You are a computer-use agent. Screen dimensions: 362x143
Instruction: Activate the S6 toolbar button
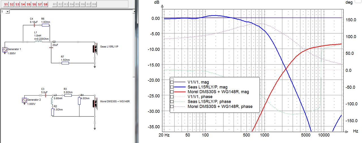click(34, 5)
